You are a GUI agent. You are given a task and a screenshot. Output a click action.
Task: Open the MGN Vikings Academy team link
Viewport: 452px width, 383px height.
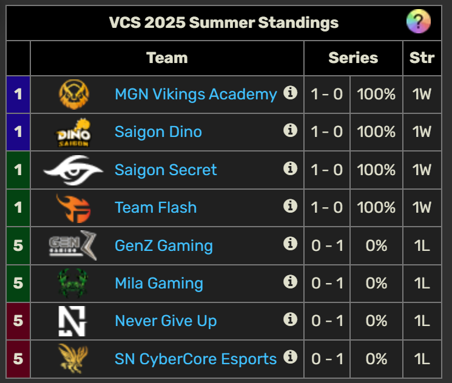click(196, 95)
